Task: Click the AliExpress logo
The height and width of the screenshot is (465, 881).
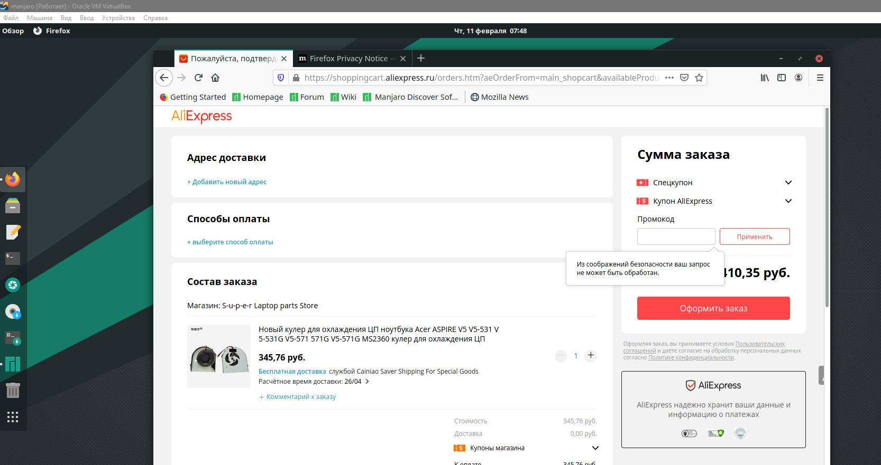Action: [x=201, y=116]
